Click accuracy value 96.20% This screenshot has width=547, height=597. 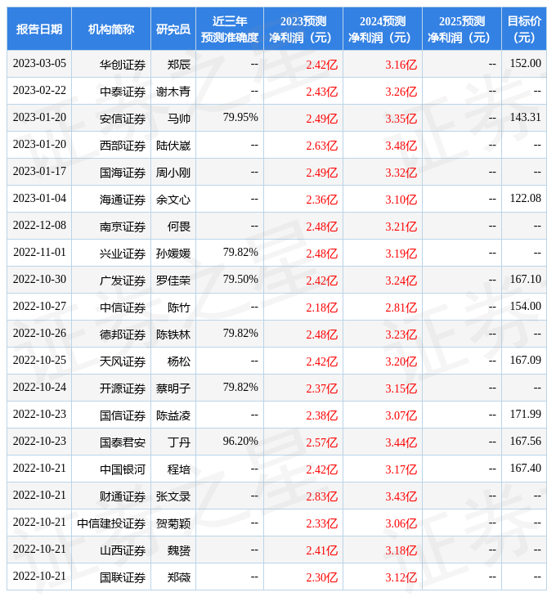point(240,442)
